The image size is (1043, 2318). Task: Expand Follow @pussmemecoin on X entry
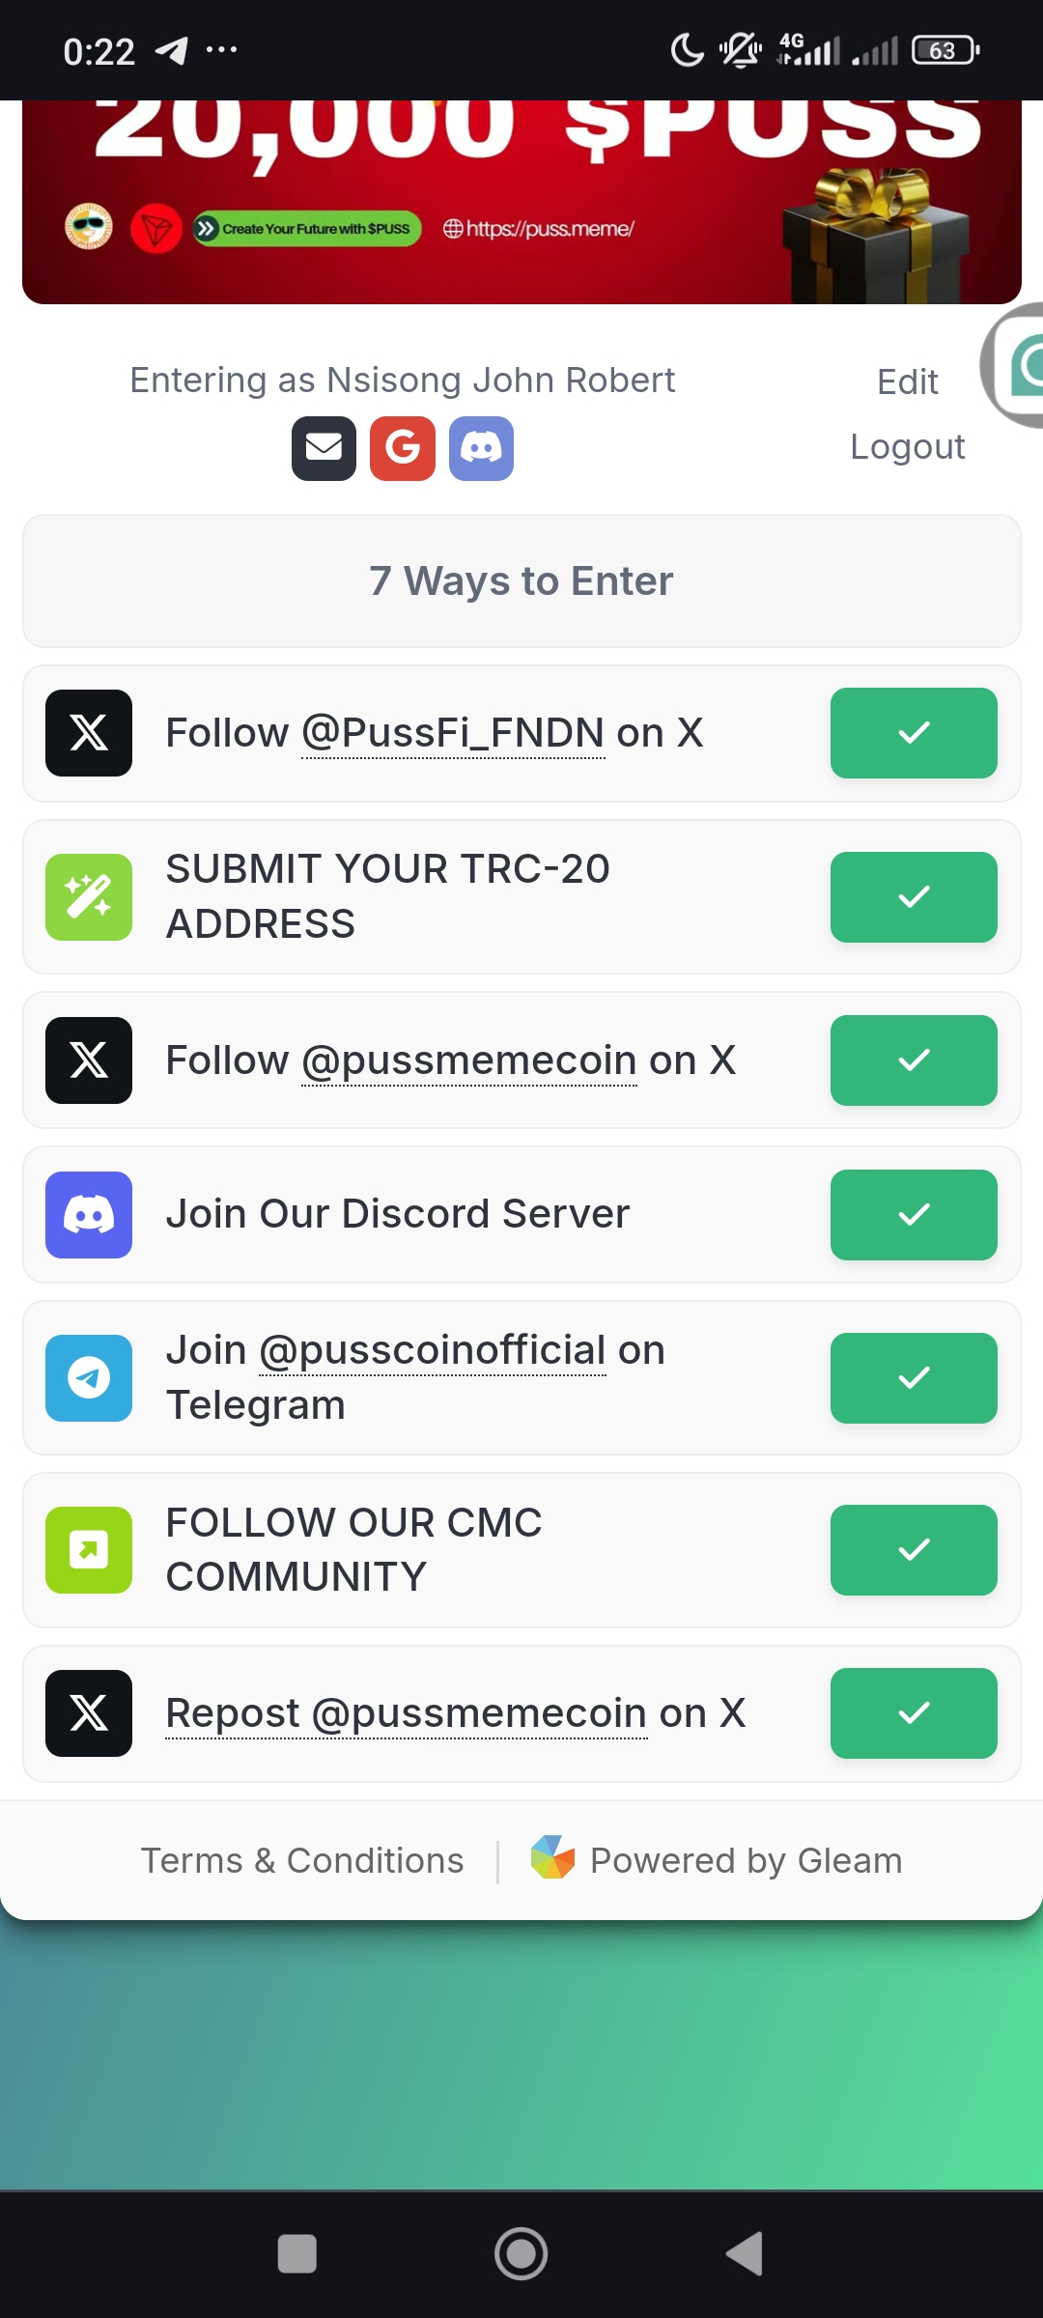coord(521,1060)
